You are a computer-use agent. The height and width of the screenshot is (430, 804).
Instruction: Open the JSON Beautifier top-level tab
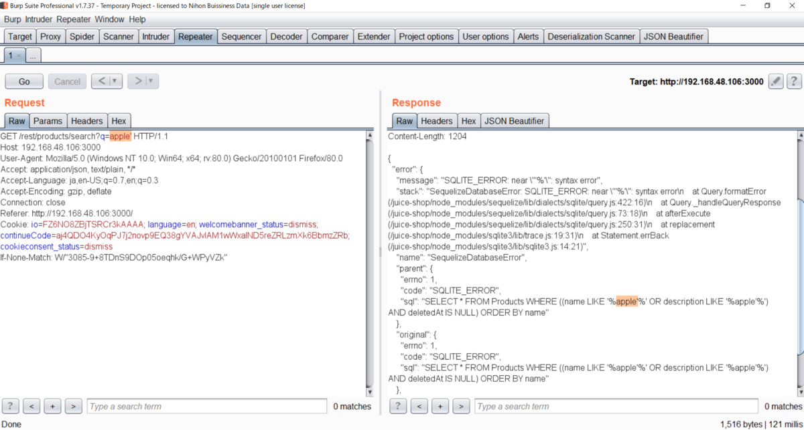tap(673, 37)
